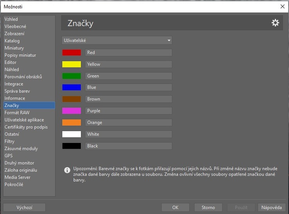Switch to the Editor section
This screenshot has height=214, width=289.
(29, 62)
